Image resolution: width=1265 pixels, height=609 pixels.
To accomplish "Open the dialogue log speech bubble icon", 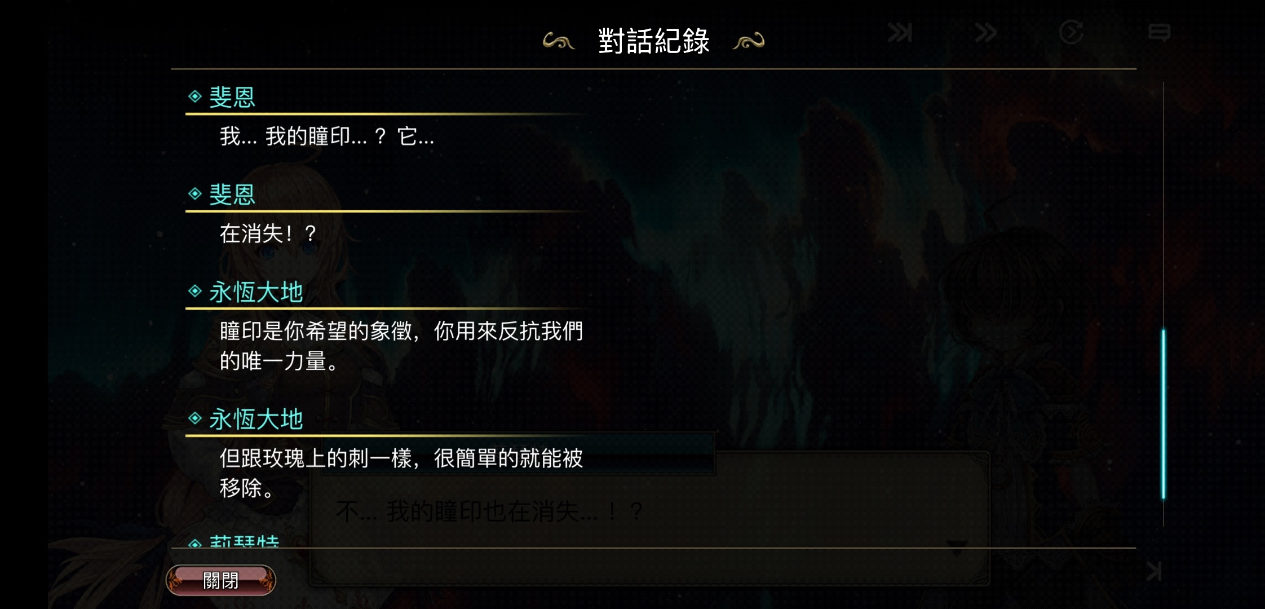I will [x=1159, y=33].
